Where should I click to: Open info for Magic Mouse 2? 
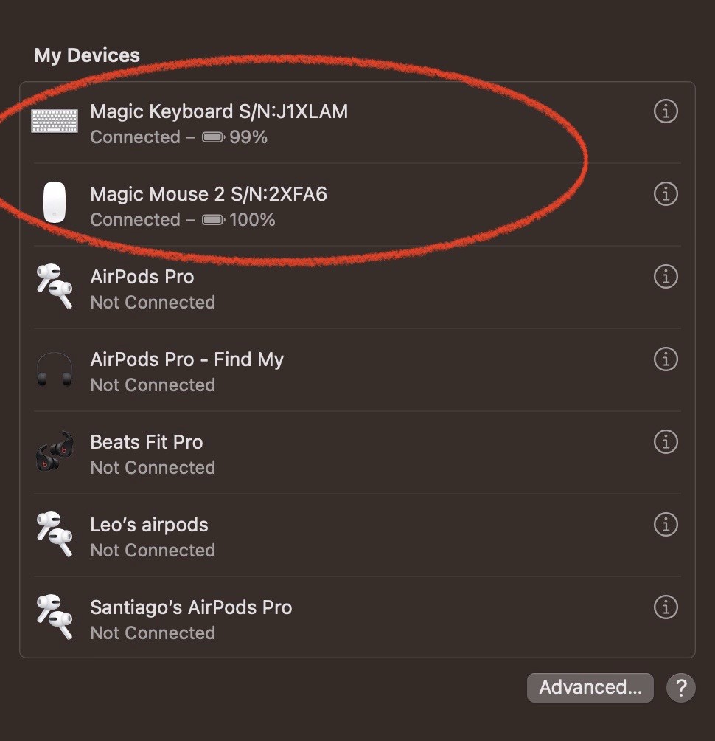666,194
